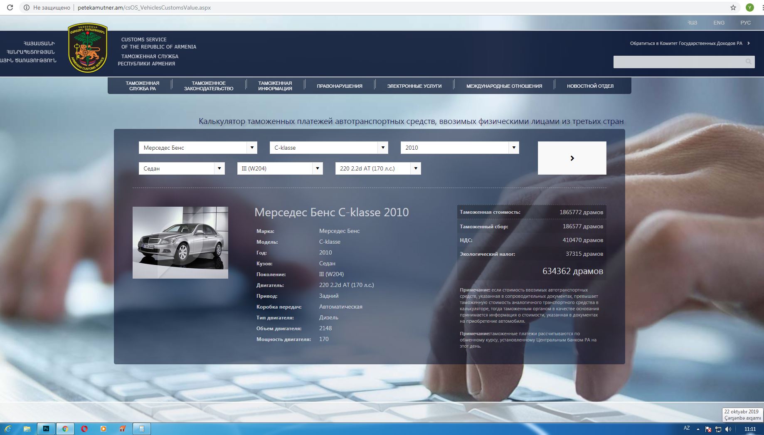Click the Mercedes C-klasse car thumbnail
Screen dimensions: 764x435
pyautogui.click(x=180, y=242)
